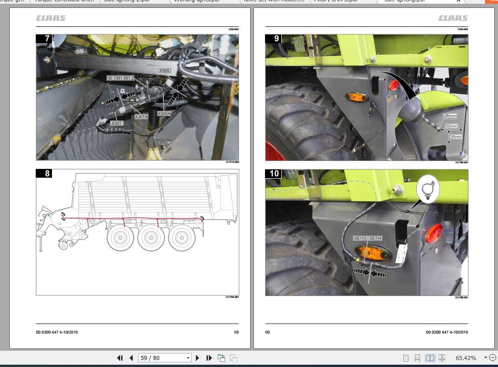Viewport: 498px width, 367px height.
Task: Click the 65.42% zoom value
Action: pyautogui.click(x=466, y=358)
